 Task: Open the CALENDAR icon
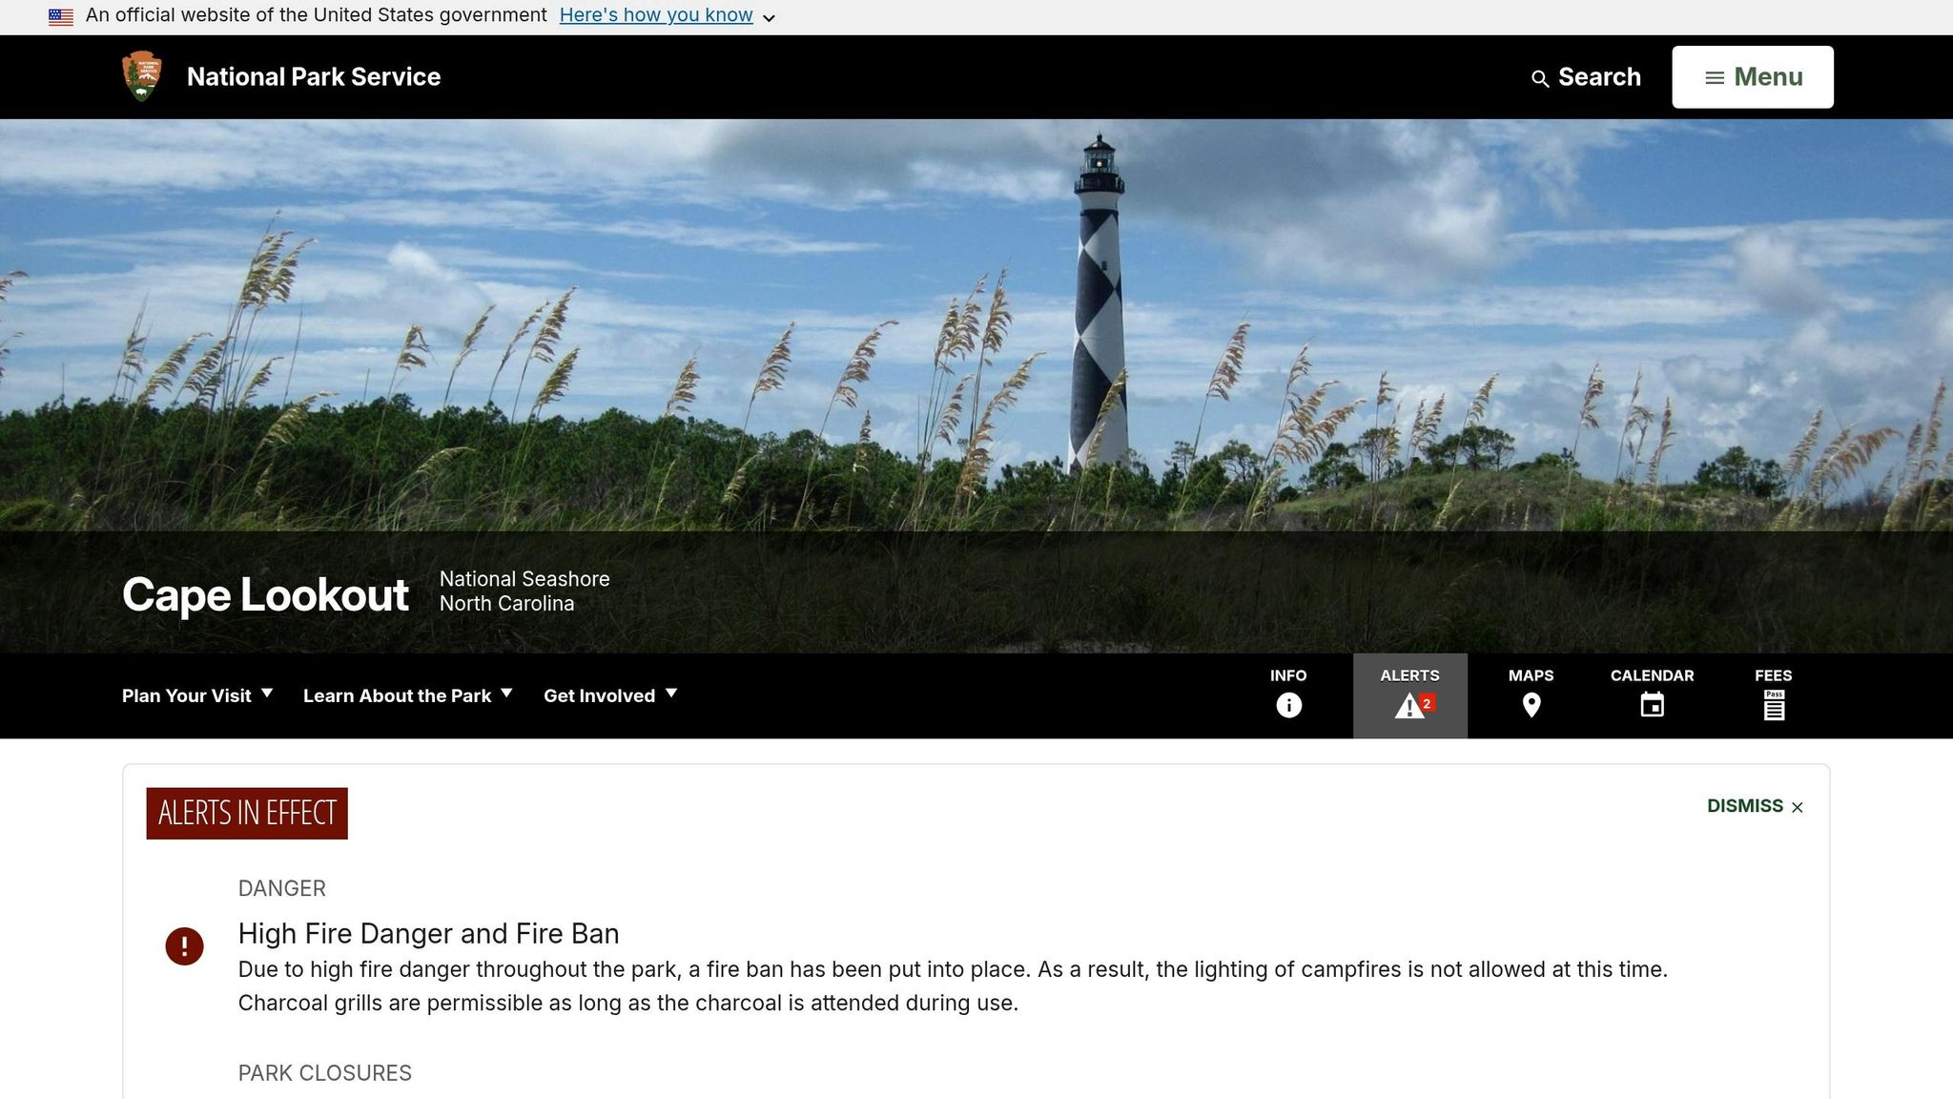pos(1653,705)
